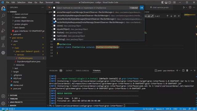Open the Selection menu

click(21, 2)
